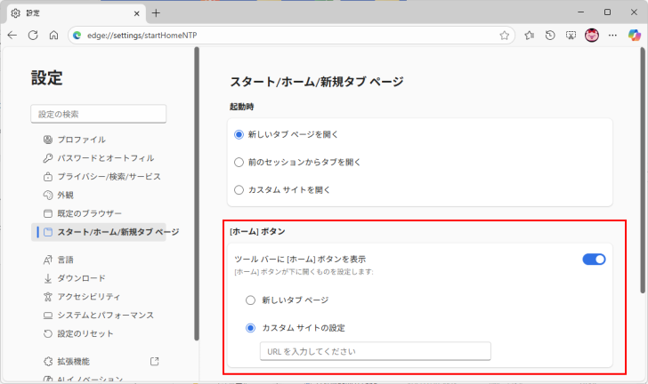Open ダウンロード settings in sidebar

click(x=81, y=278)
